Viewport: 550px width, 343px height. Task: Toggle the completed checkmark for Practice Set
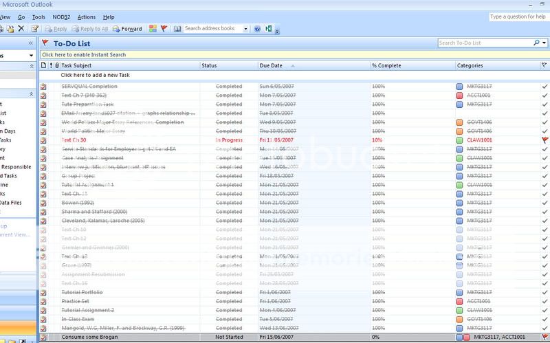click(544, 301)
